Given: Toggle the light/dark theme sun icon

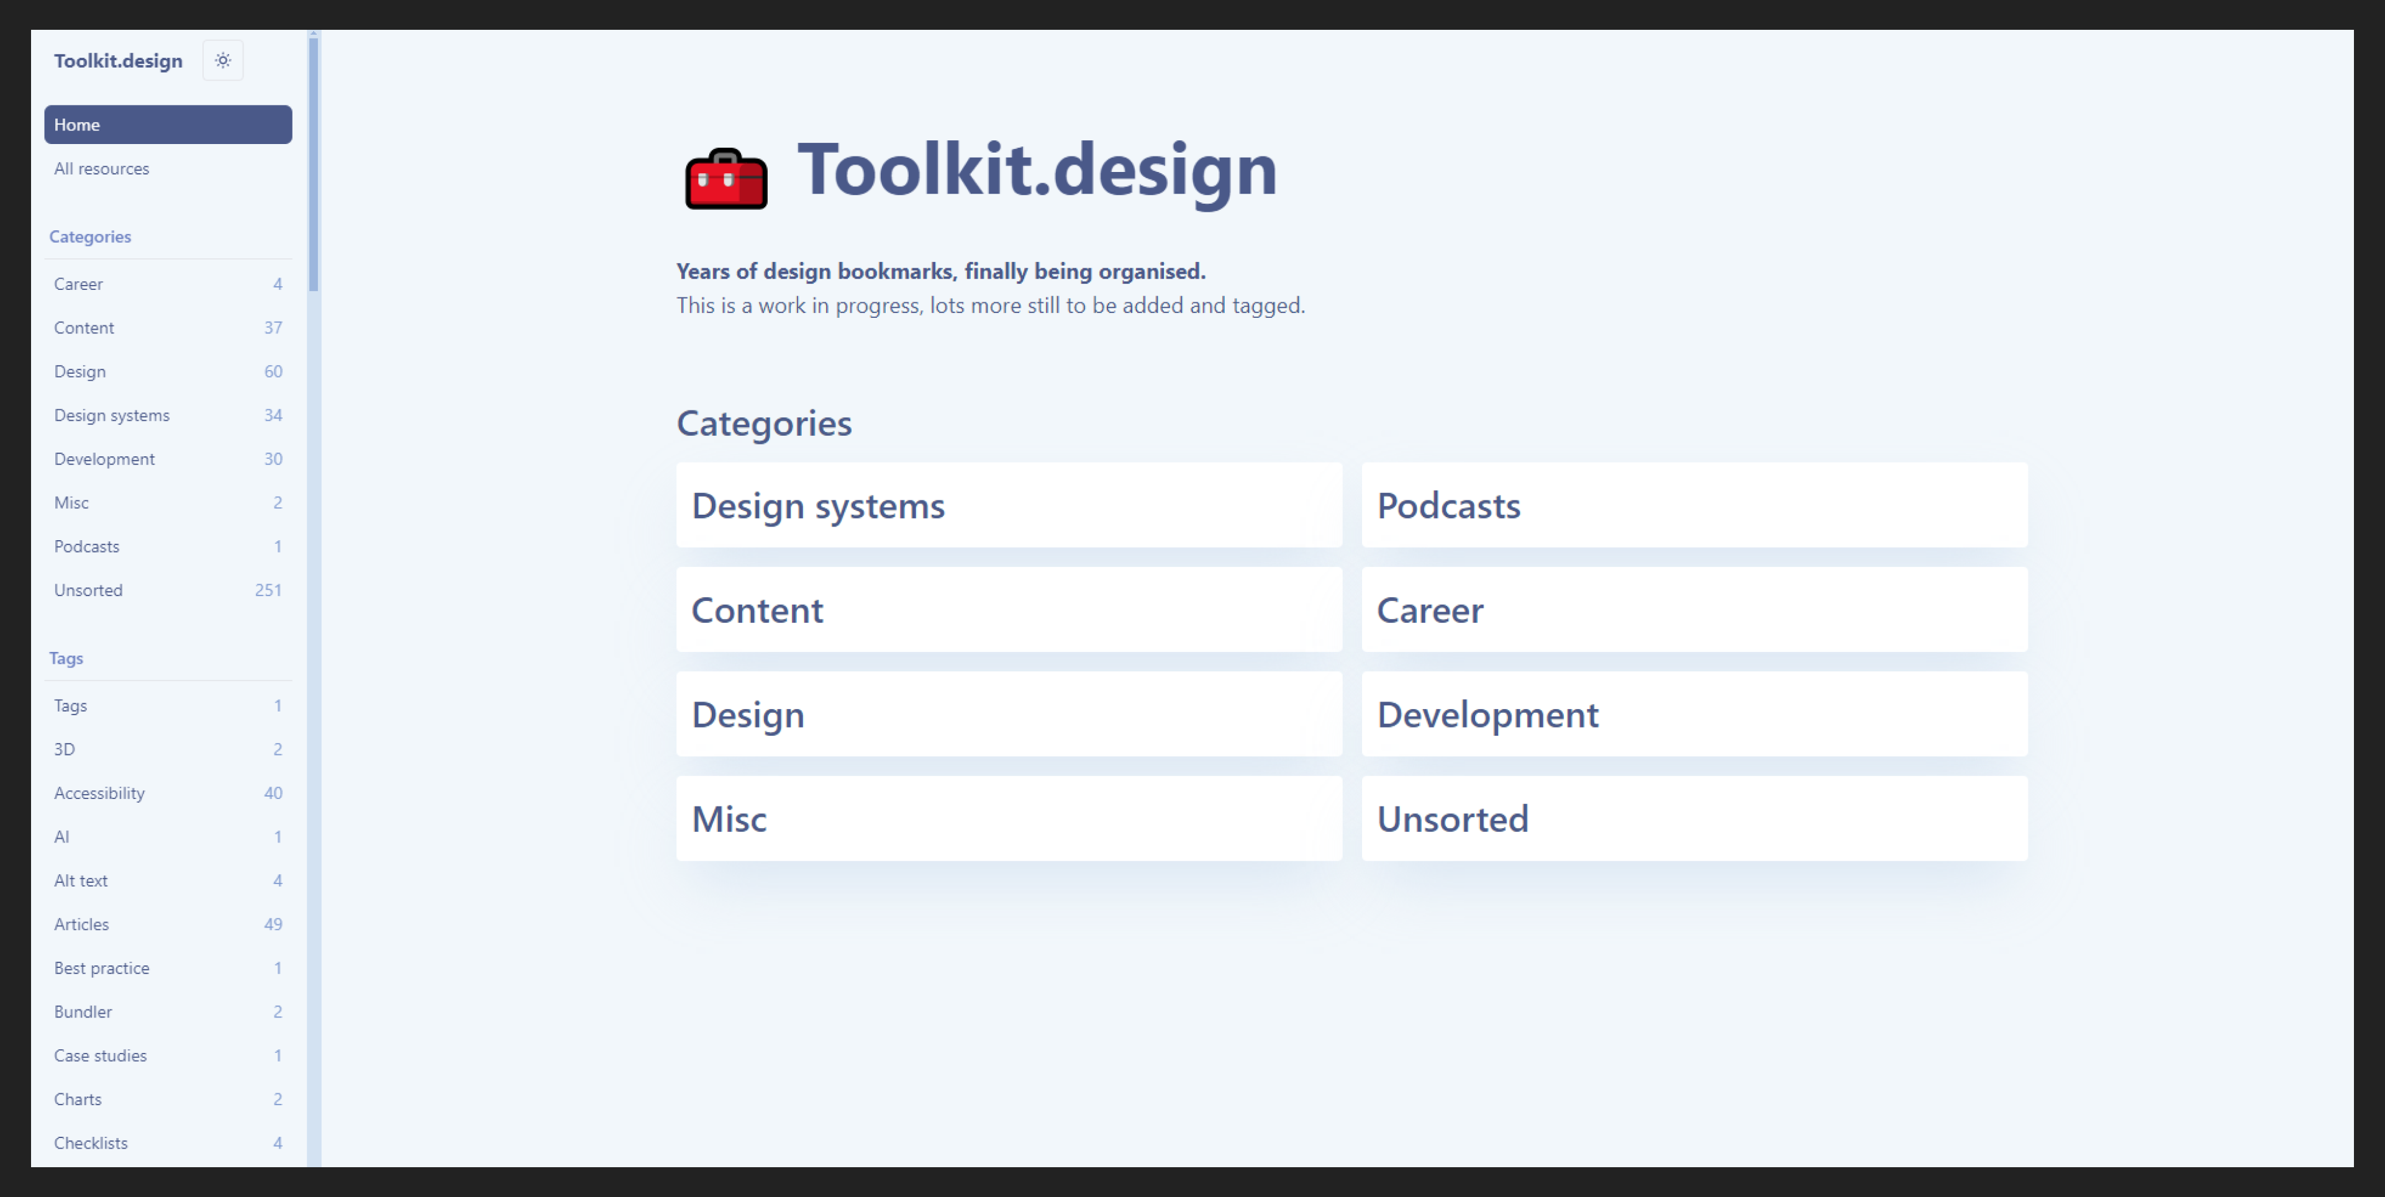Looking at the screenshot, I should pyautogui.click(x=222, y=60).
